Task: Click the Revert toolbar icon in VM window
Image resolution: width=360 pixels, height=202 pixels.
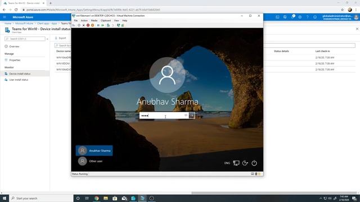Action: tap(113, 25)
